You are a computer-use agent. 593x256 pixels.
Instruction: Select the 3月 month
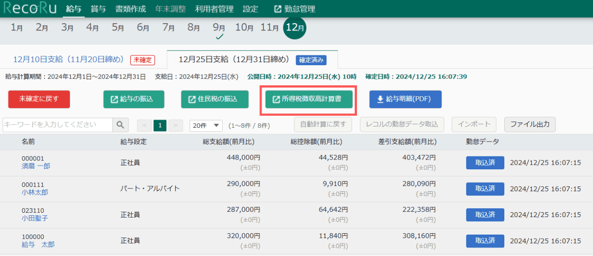click(67, 28)
